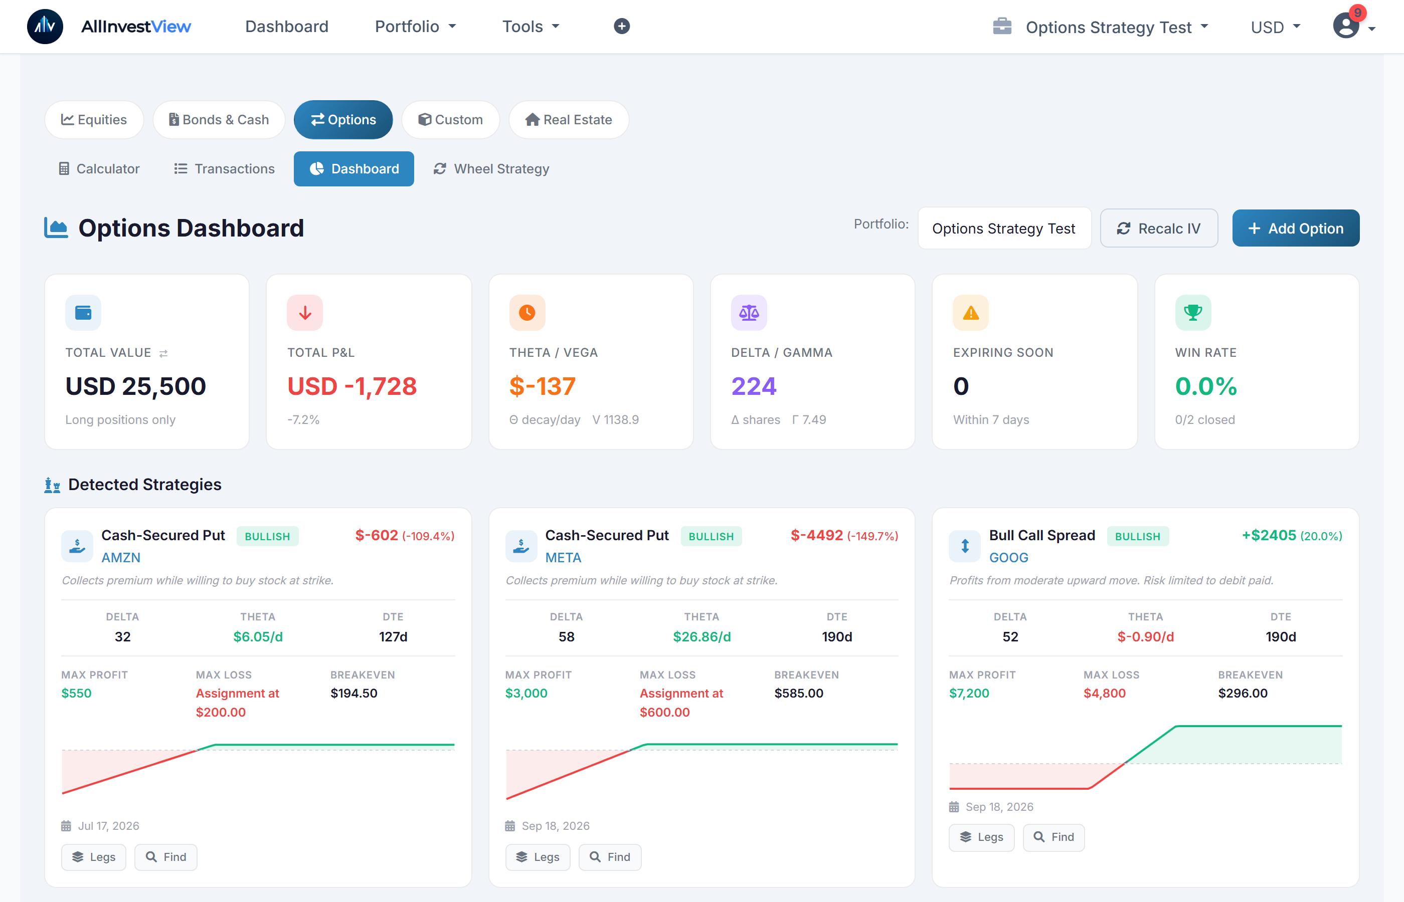Image resolution: width=1404 pixels, height=902 pixels.
Task: Click the Portfolio selector field on dashboard
Action: (1003, 229)
